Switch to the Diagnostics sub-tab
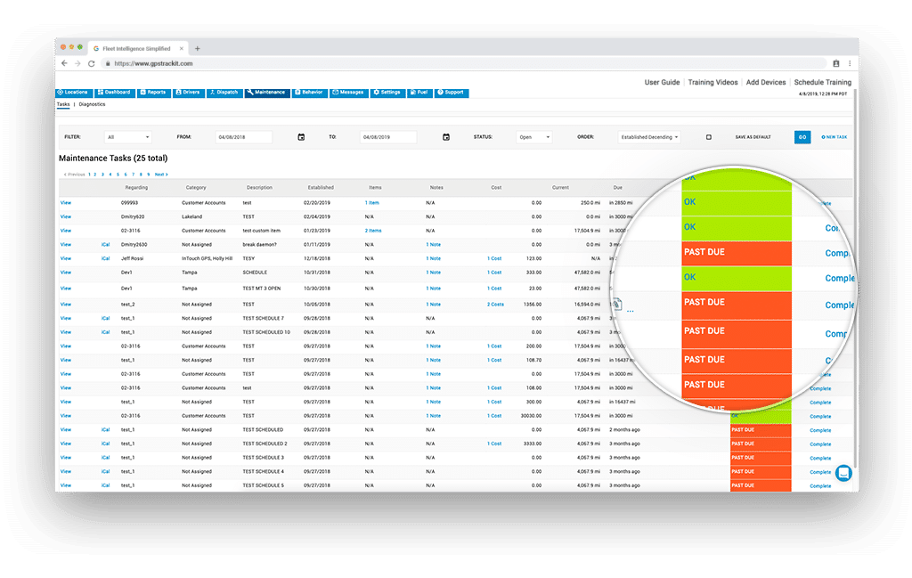Image resolution: width=912 pixels, height=578 pixels. (92, 104)
